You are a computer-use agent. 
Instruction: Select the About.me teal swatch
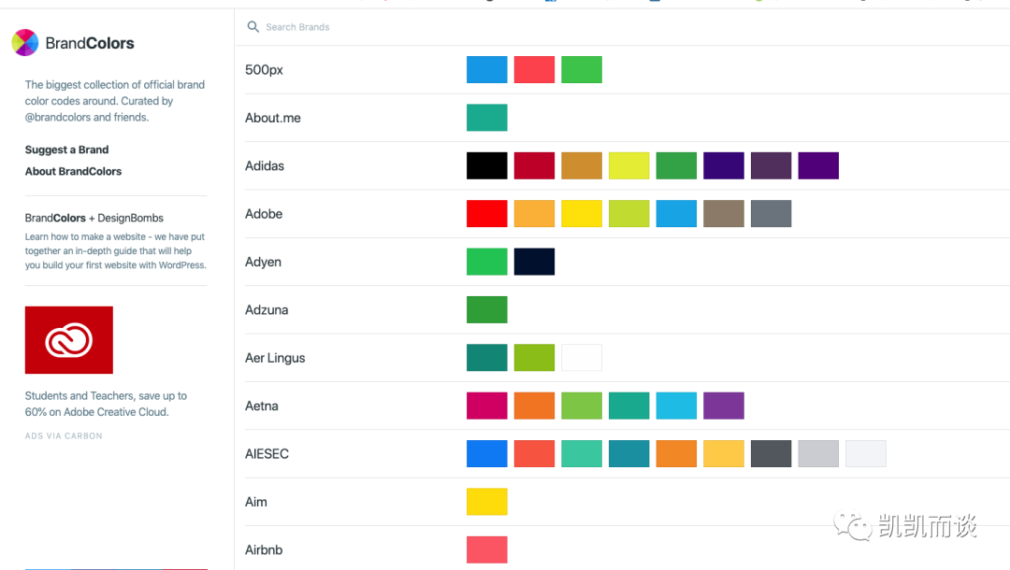487,118
